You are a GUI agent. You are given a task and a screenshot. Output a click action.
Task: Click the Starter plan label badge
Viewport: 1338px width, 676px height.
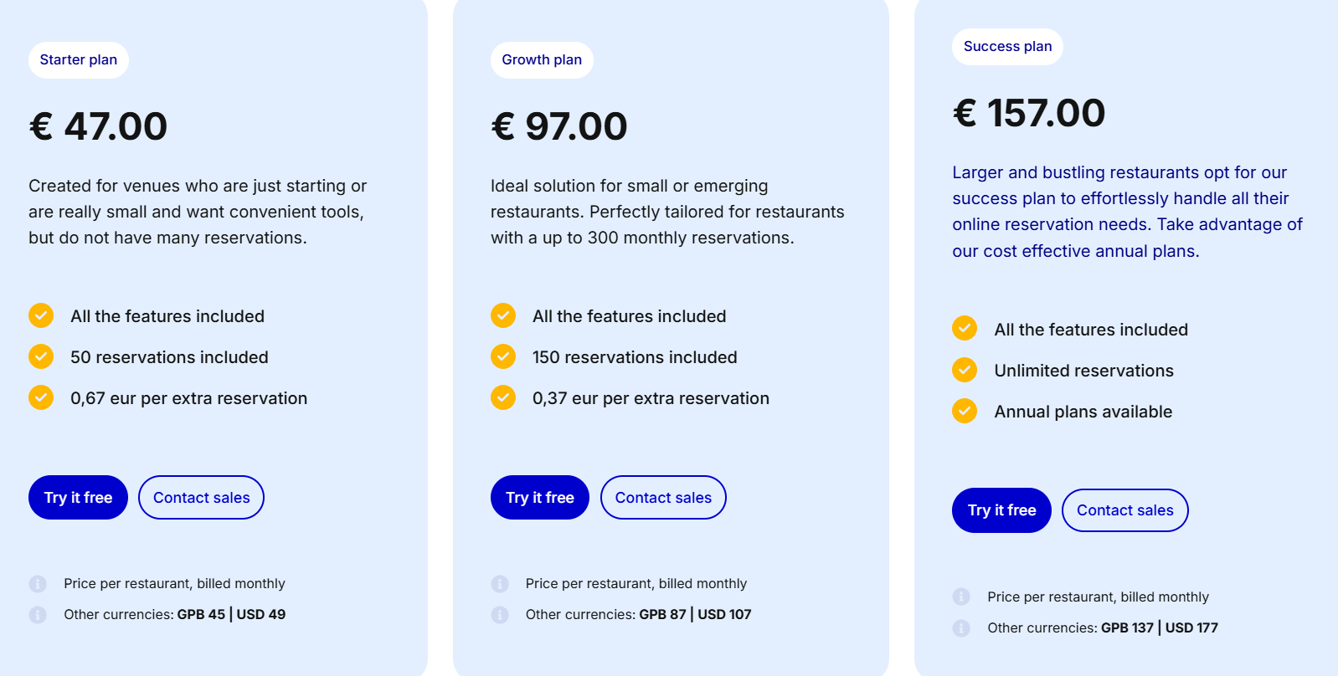click(79, 60)
